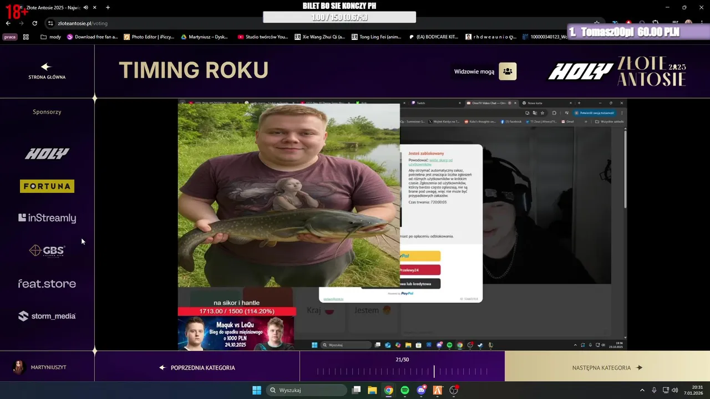Screen dimensions: 710x399
Task: Go to 'Poprzednia kategoria'
Action: [x=197, y=367]
